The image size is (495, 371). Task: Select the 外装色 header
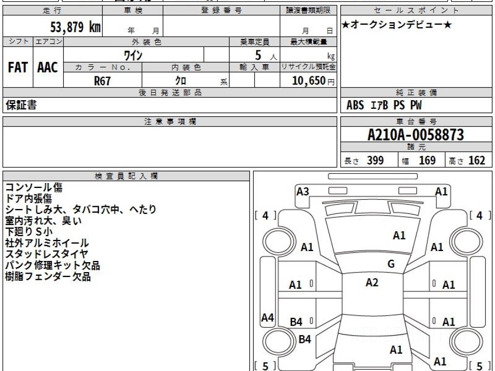[x=146, y=42]
